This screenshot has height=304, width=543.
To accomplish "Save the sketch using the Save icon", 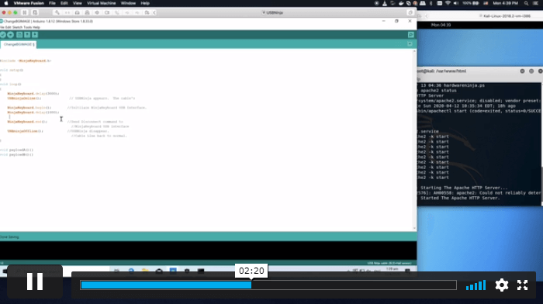I will pos(35,35).
